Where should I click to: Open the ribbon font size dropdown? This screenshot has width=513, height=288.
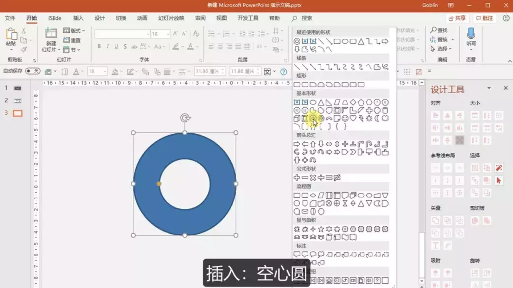pos(168,34)
